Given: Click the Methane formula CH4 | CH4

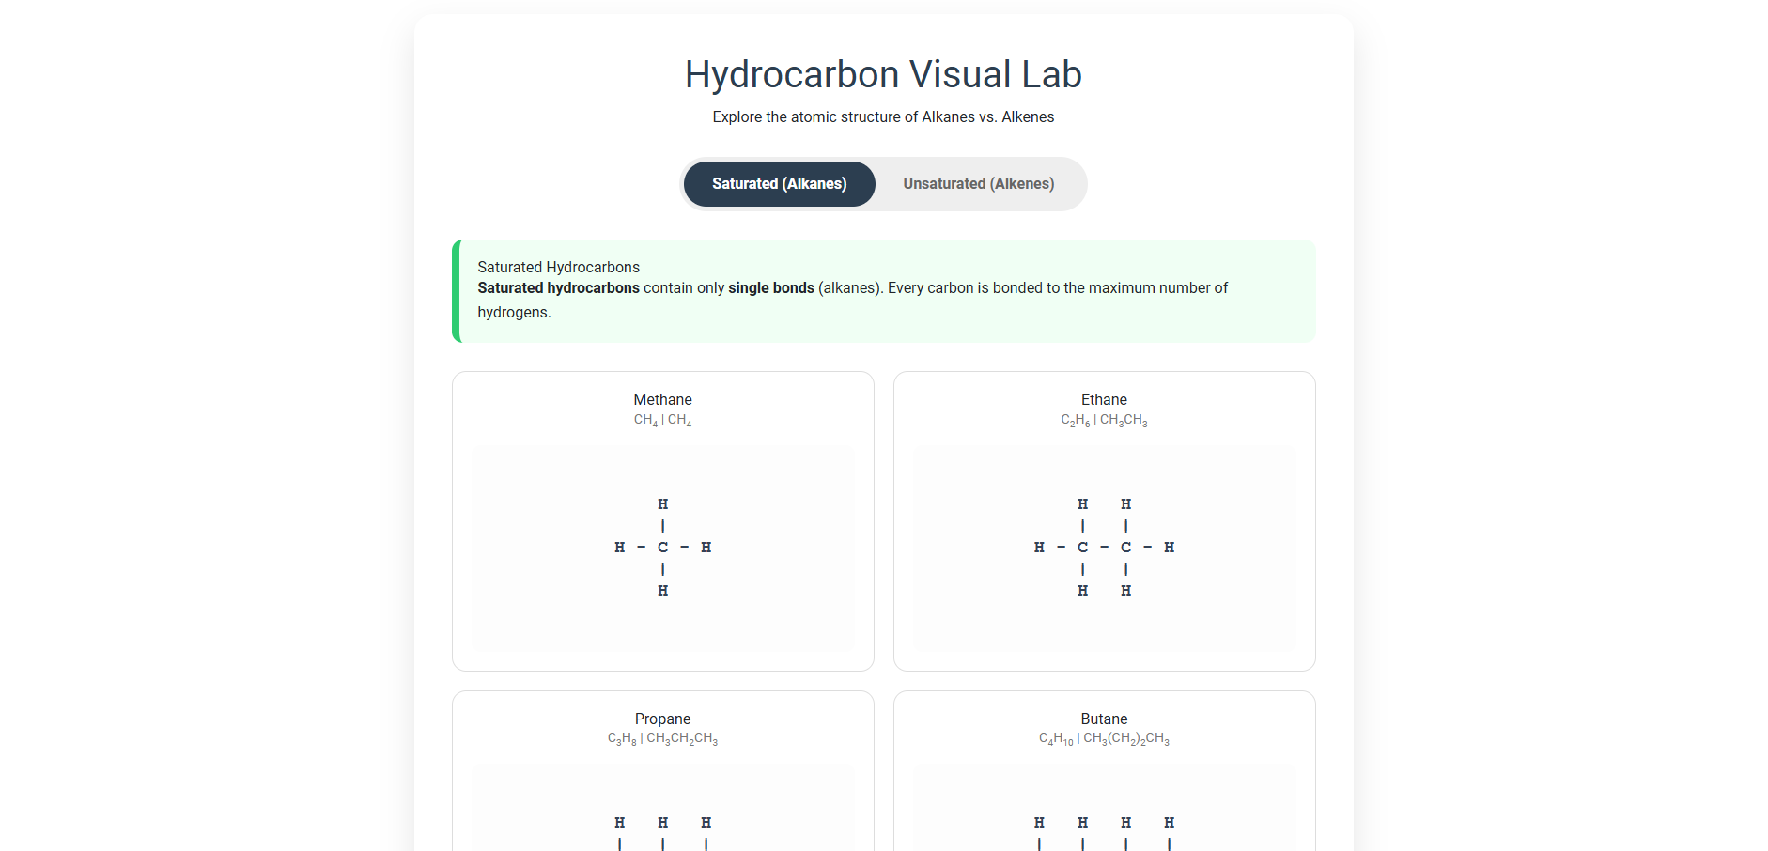Looking at the screenshot, I should point(662,420).
